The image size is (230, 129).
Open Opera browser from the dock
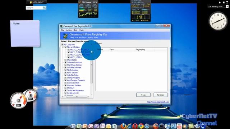[x=135, y=126]
